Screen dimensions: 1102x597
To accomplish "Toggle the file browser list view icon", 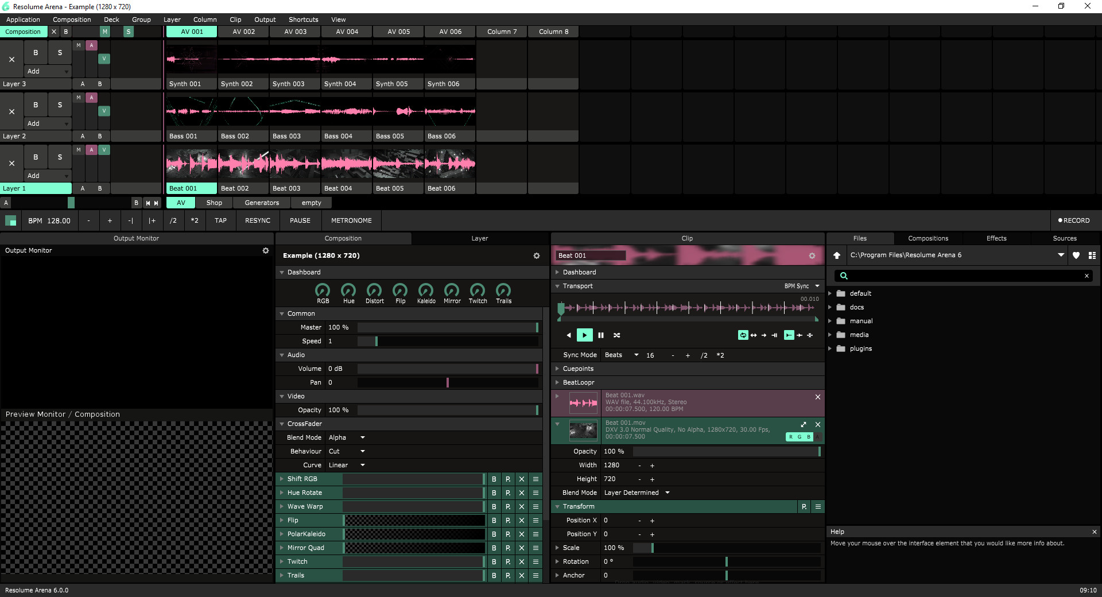I will 1092,255.
